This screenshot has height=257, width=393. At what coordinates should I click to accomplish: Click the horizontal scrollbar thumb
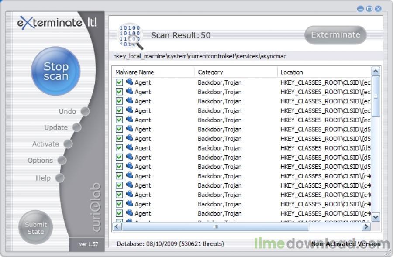coord(215,227)
